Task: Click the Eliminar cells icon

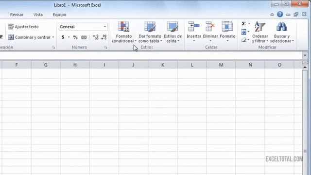Action: (x=210, y=27)
